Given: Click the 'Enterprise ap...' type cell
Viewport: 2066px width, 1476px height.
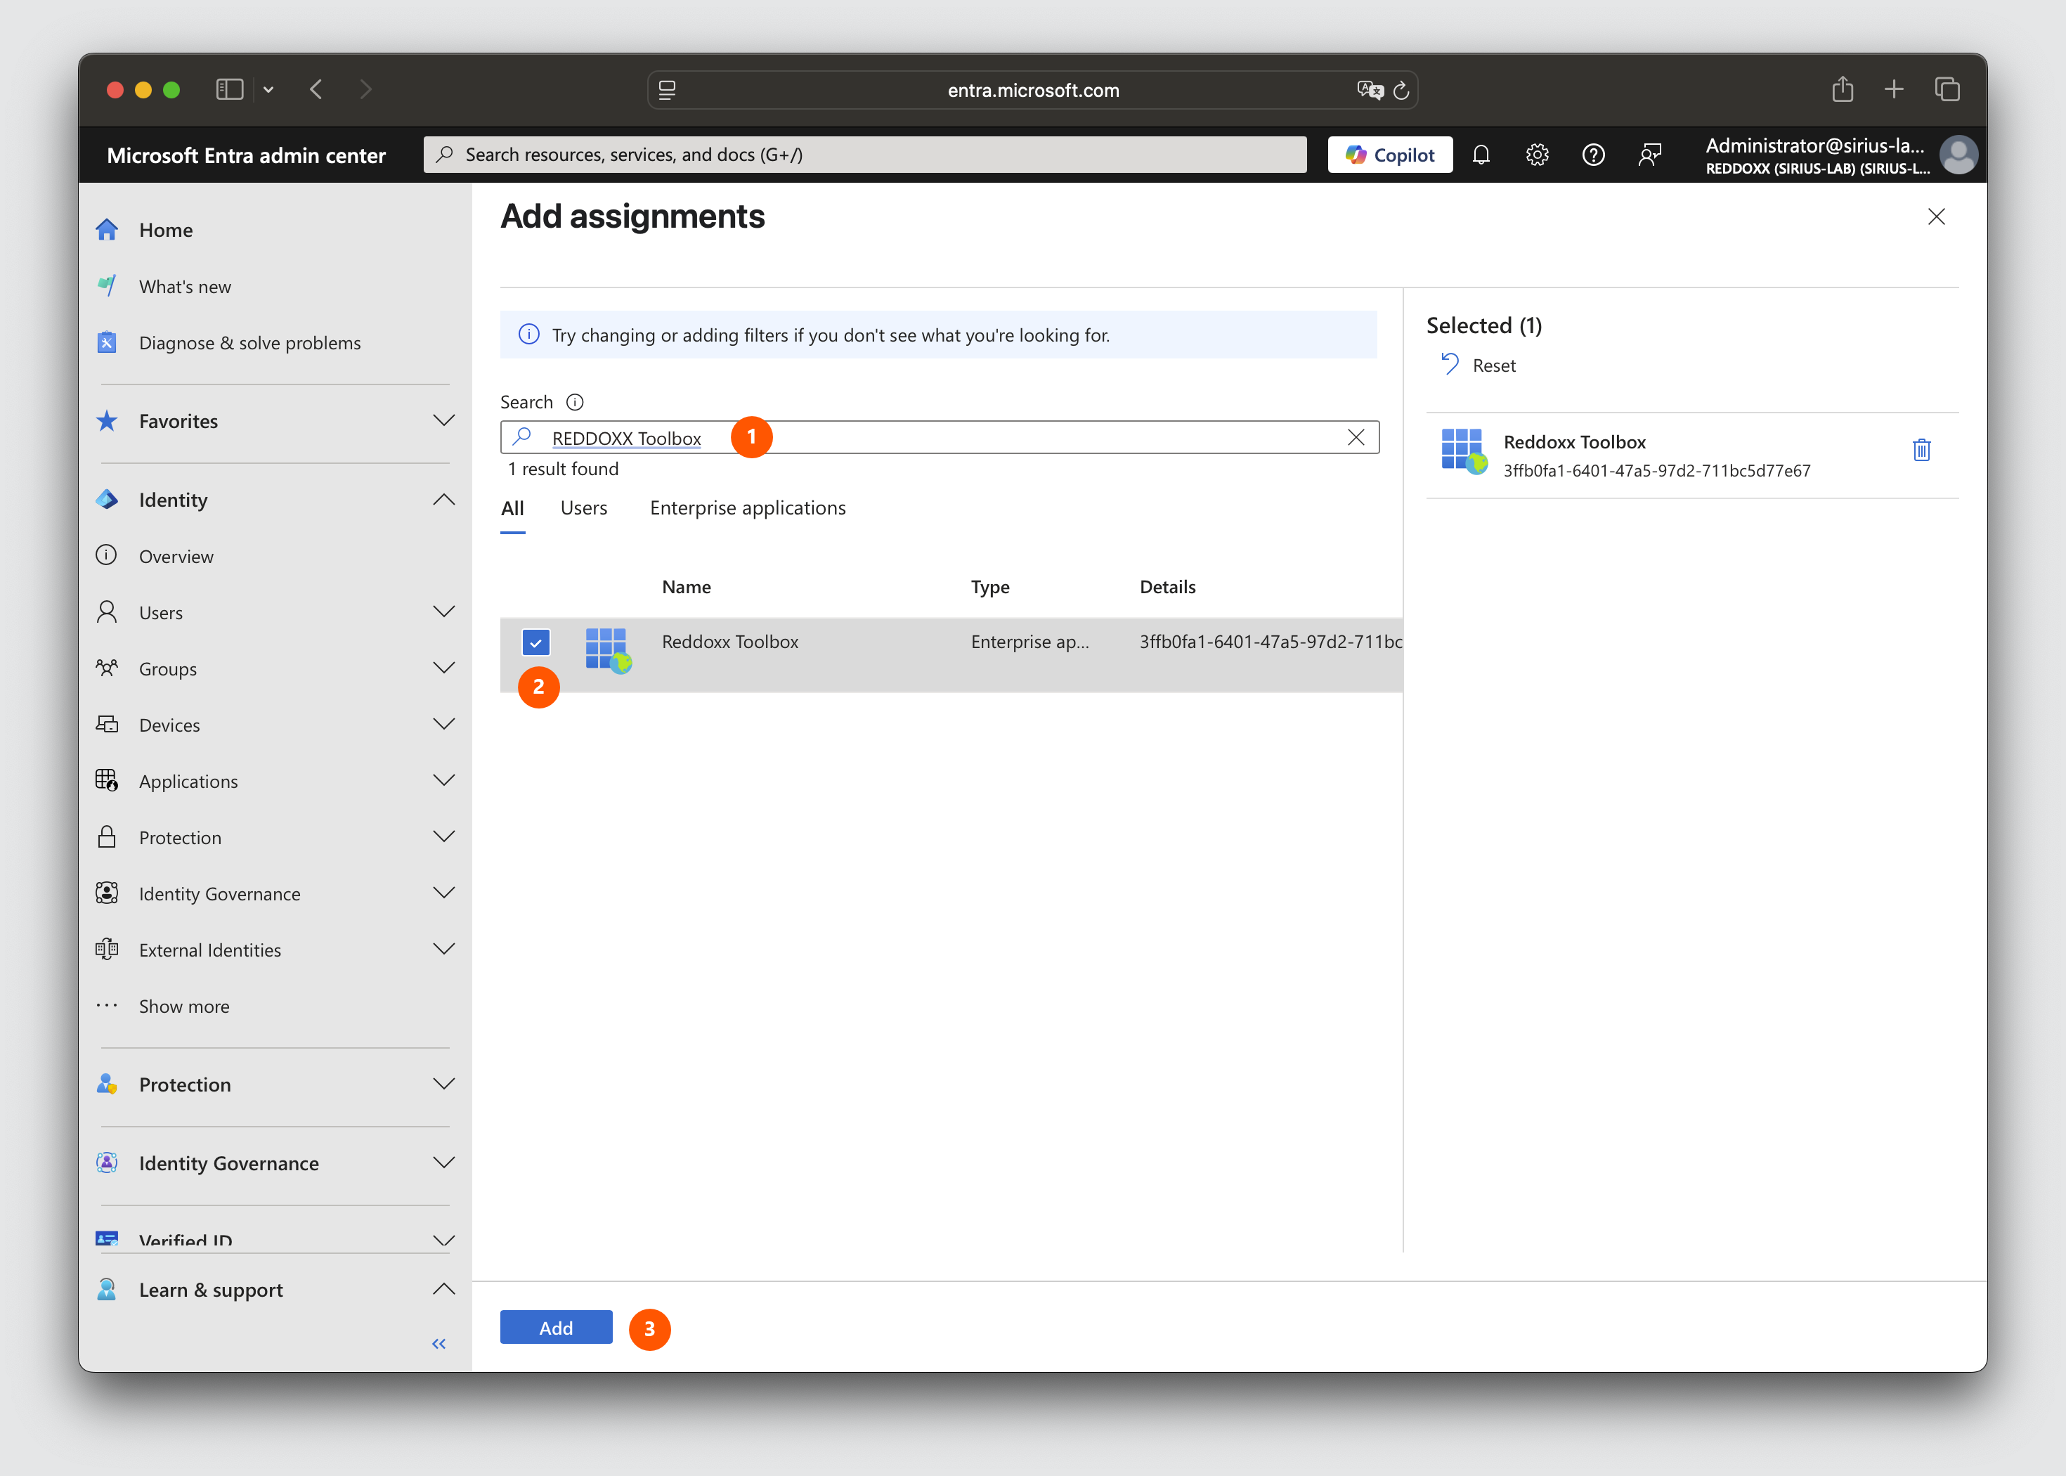Looking at the screenshot, I should (1030, 642).
